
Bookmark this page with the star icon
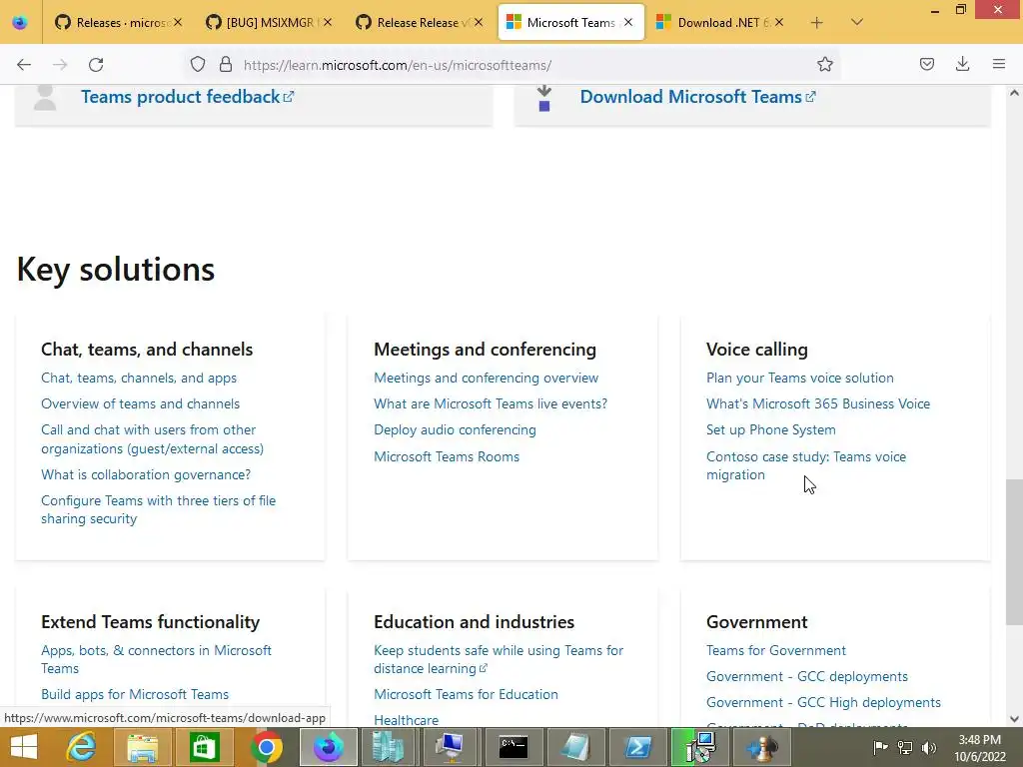pyautogui.click(x=824, y=64)
